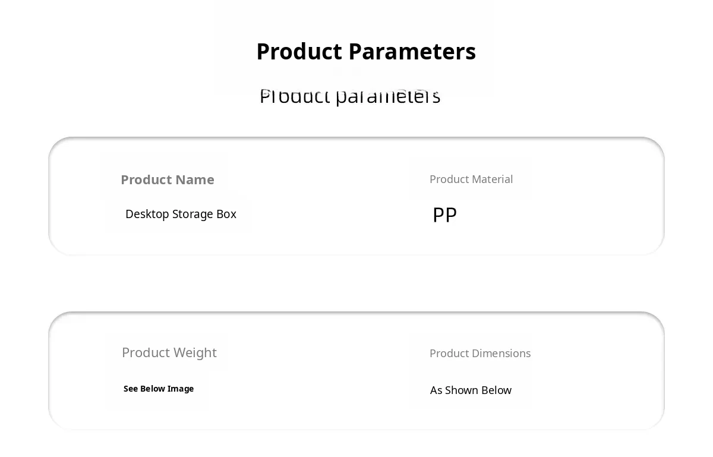Click the word Weight in the label
713x457 pixels.
(x=196, y=352)
